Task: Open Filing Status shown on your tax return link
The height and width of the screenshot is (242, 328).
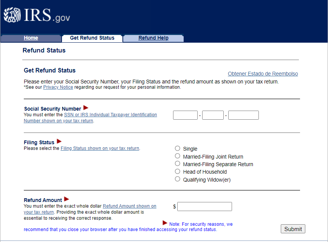Action: coord(100,148)
